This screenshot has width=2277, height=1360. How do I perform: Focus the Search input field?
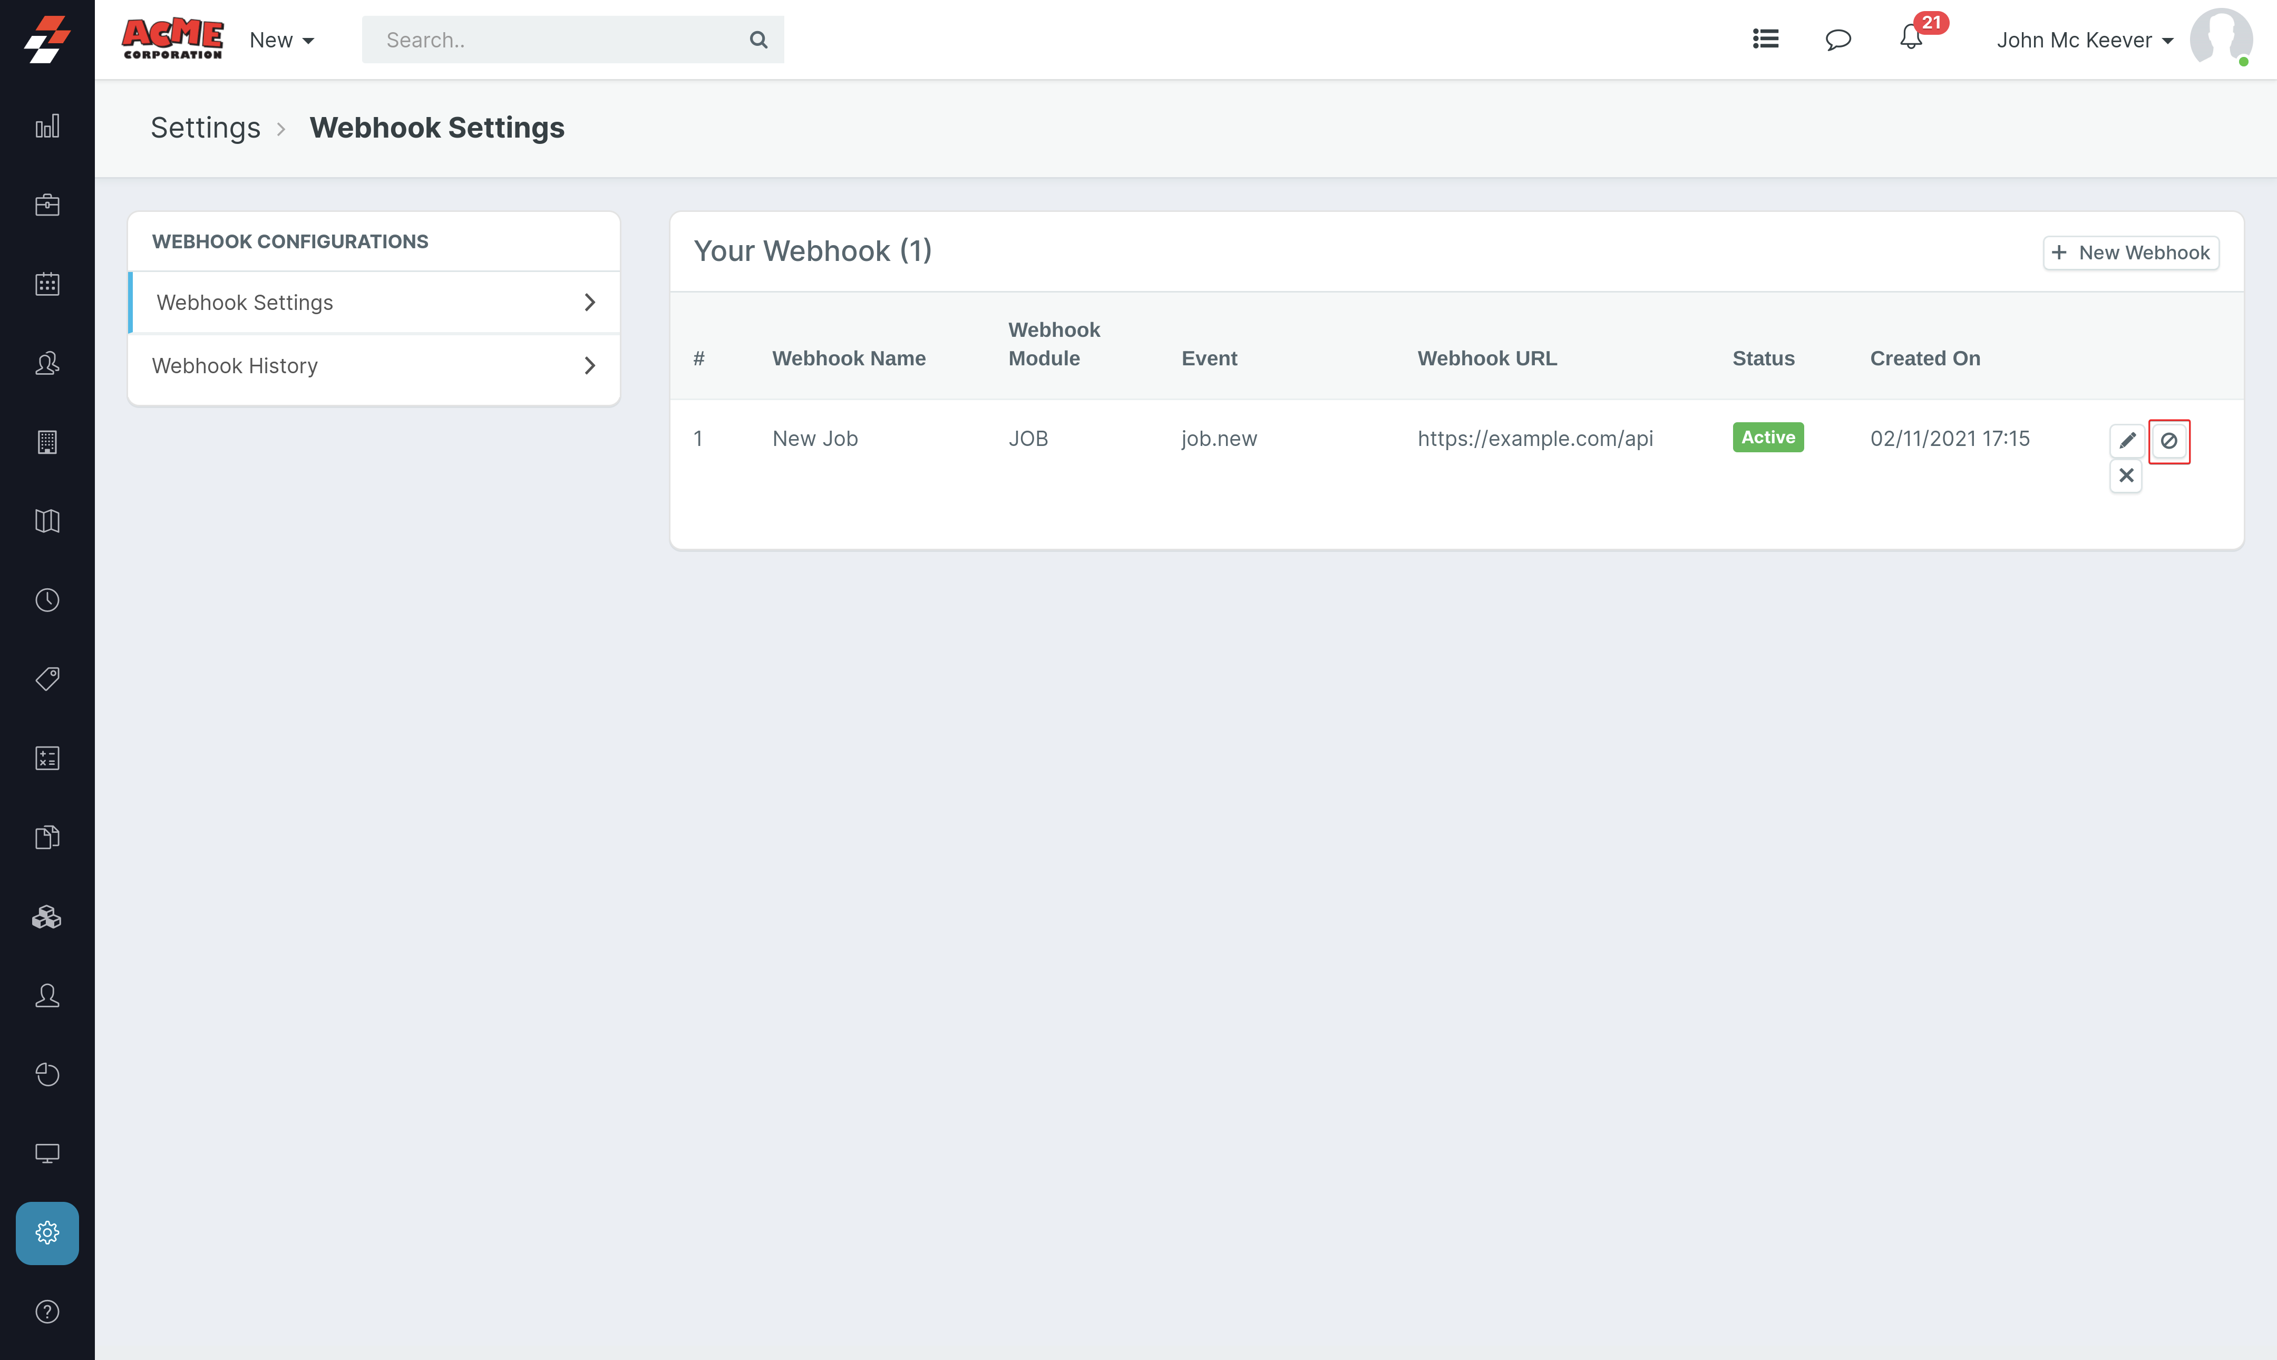click(559, 40)
